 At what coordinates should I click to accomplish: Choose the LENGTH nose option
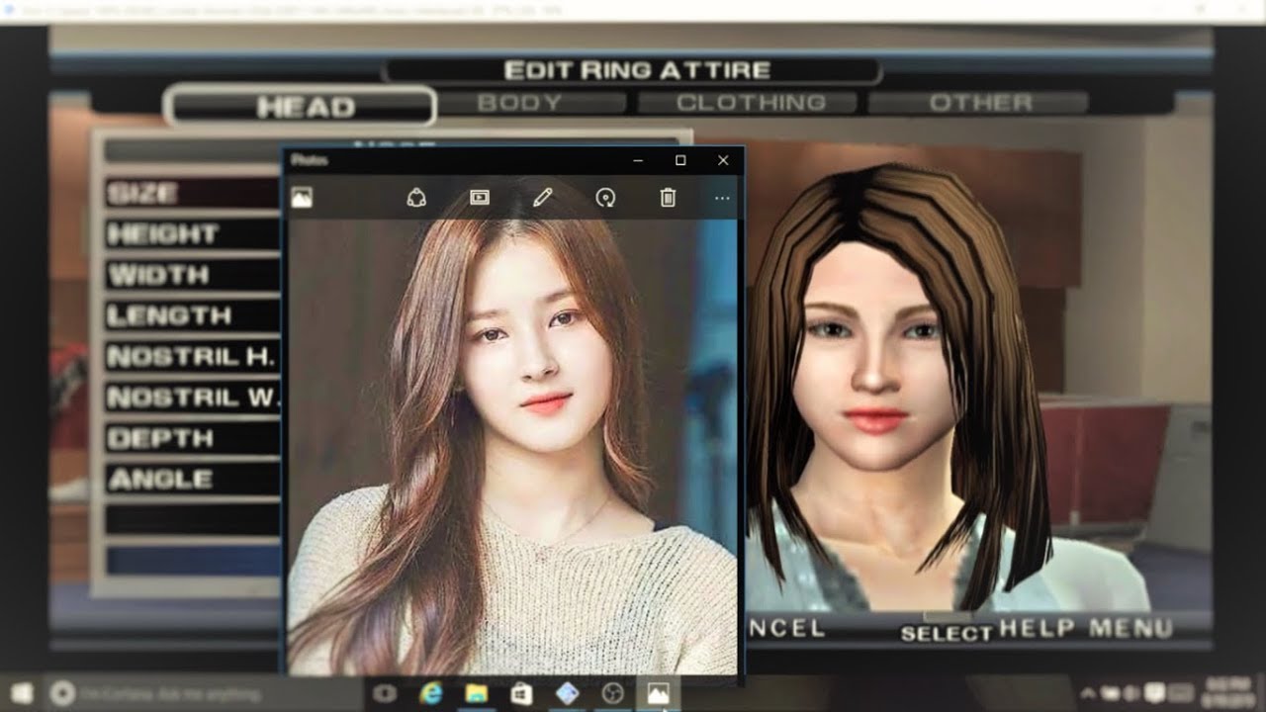pyautogui.click(x=193, y=316)
